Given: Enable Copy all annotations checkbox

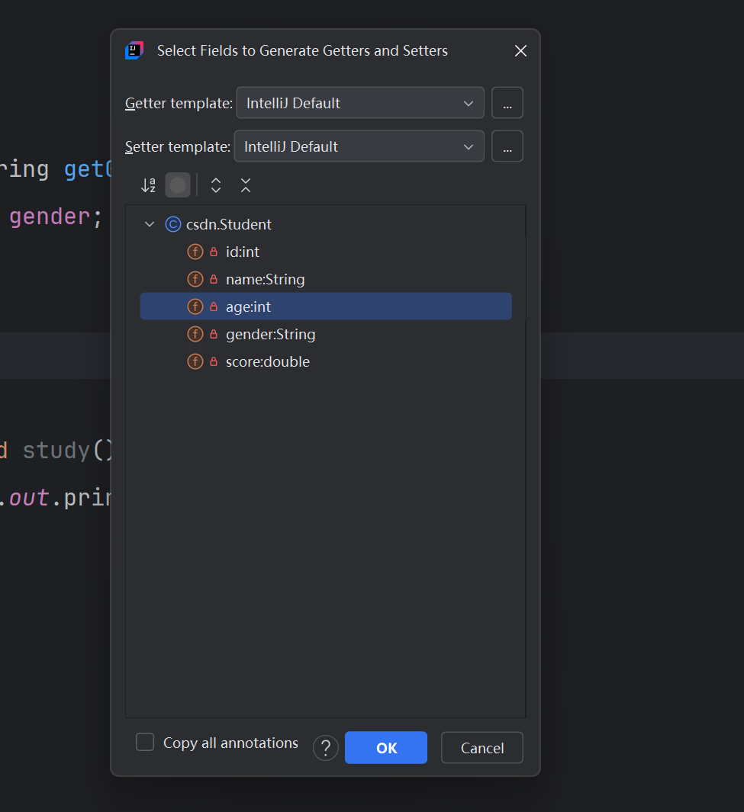Looking at the screenshot, I should 145,742.
